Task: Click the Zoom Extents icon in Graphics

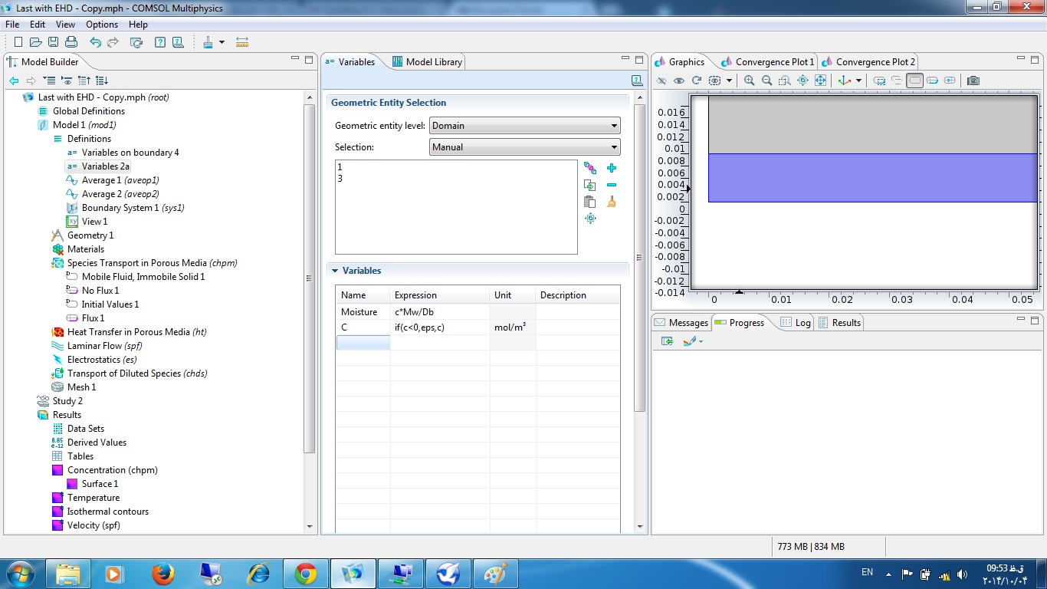Action: pyautogui.click(x=821, y=81)
